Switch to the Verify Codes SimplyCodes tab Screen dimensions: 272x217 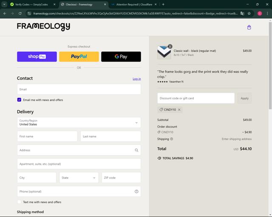click(31, 5)
